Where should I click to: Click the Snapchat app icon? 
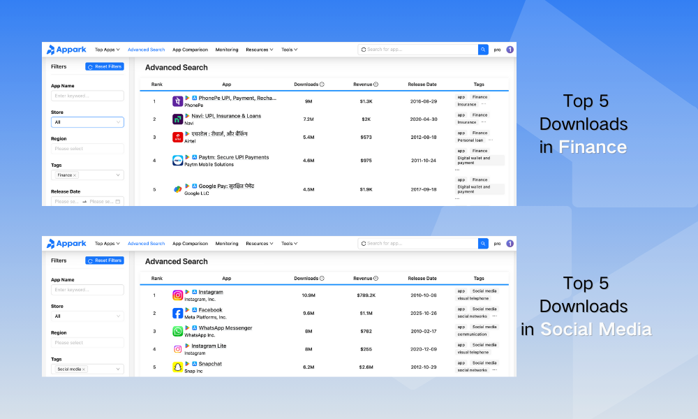coord(178,367)
